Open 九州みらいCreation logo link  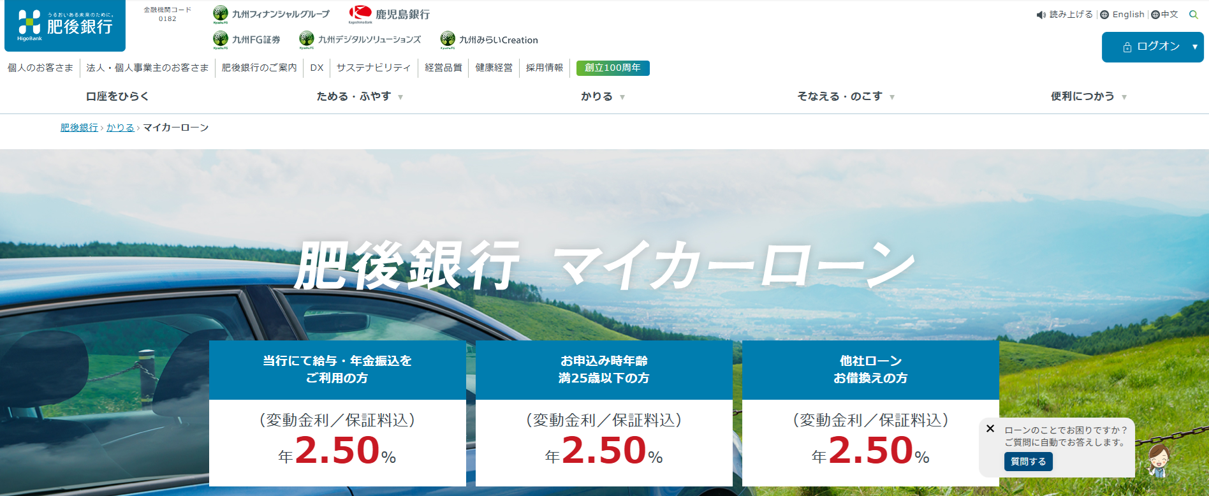click(x=489, y=40)
